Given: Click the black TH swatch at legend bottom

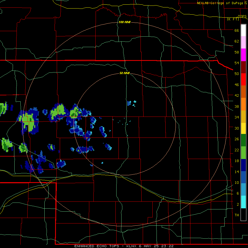Looking at the screenshot, I should pos(243,214).
